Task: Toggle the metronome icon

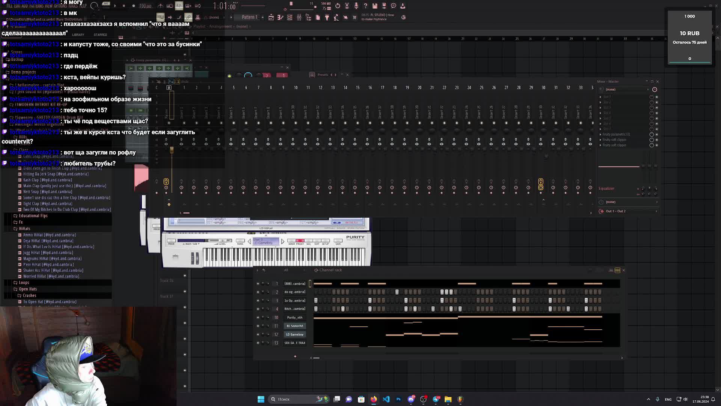Action: (x=160, y=6)
